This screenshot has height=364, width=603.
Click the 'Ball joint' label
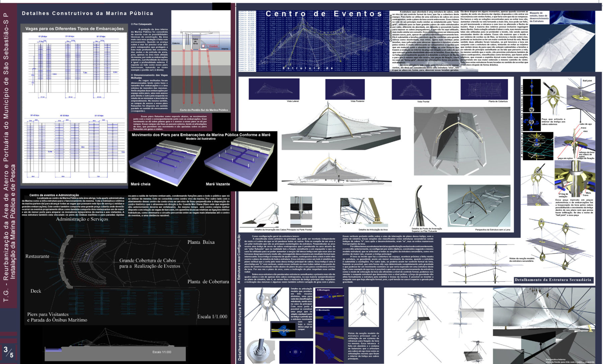click(x=587, y=81)
